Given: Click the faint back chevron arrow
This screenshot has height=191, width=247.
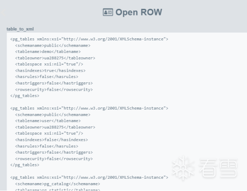Looking at the screenshot, I should click(3, 12).
